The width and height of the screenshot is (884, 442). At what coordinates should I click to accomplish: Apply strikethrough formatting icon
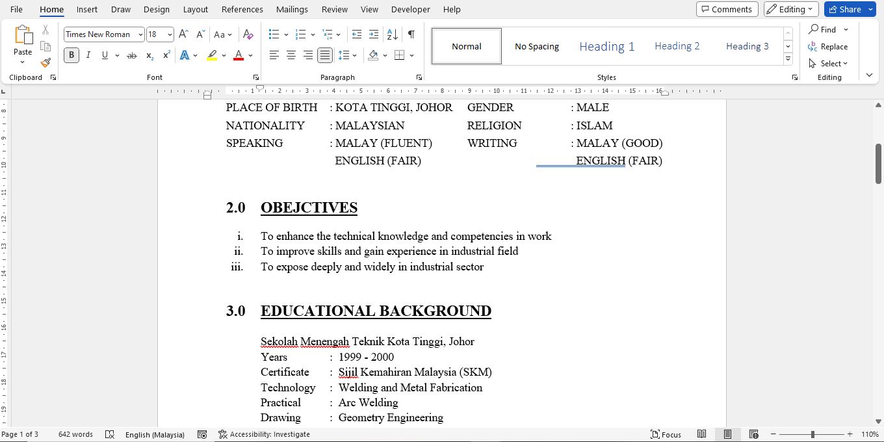click(132, 56)
